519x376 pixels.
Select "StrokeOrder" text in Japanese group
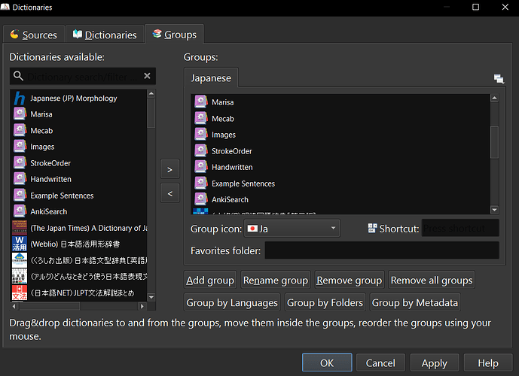tap(232, 151)
